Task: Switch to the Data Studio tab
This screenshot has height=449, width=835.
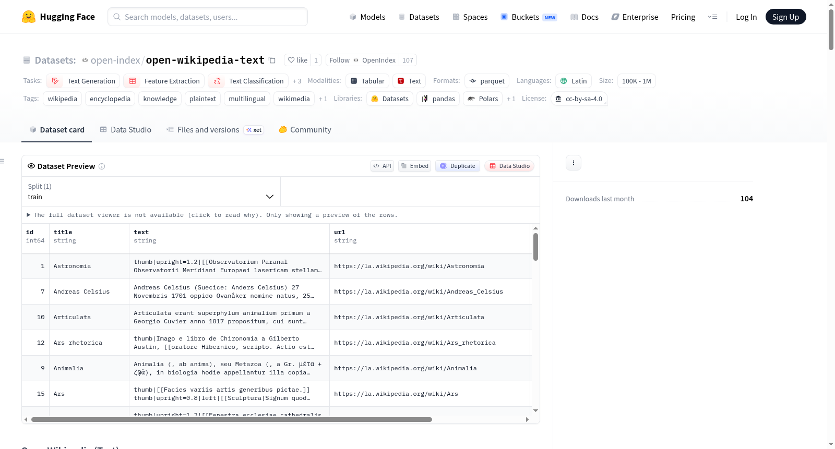Action: [x=126, y=130]
